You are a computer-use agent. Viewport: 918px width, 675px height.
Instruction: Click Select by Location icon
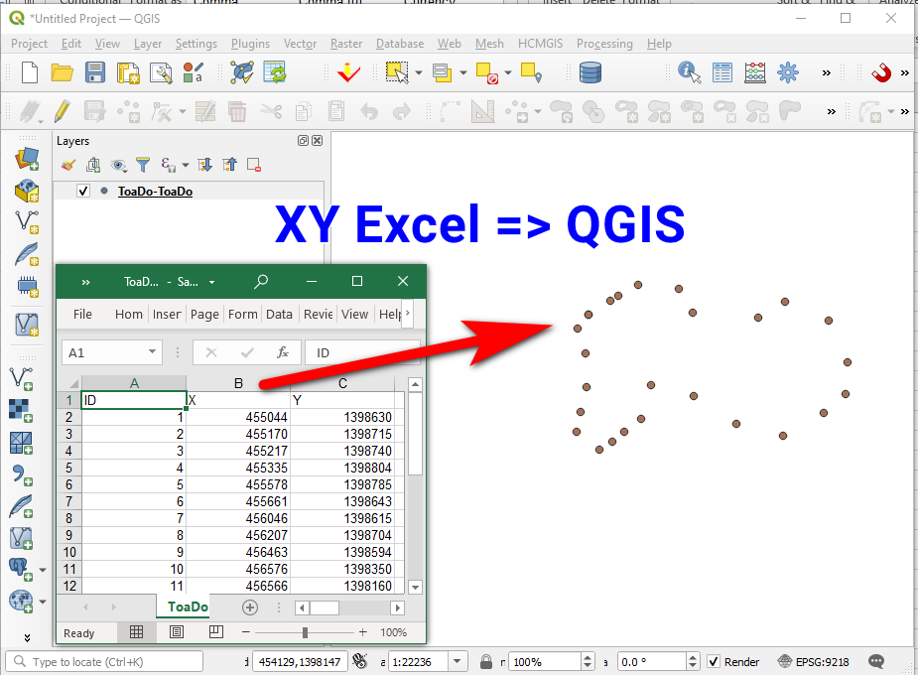(531, 72)
